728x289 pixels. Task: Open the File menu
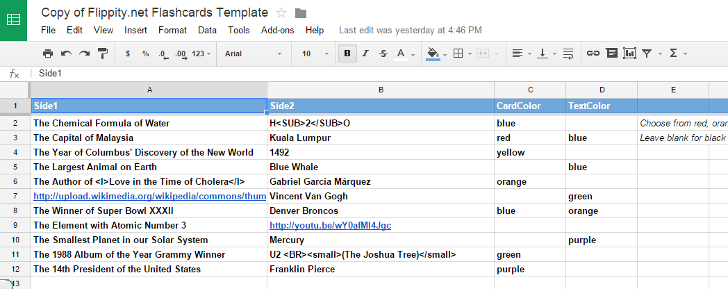coord(49,30)
